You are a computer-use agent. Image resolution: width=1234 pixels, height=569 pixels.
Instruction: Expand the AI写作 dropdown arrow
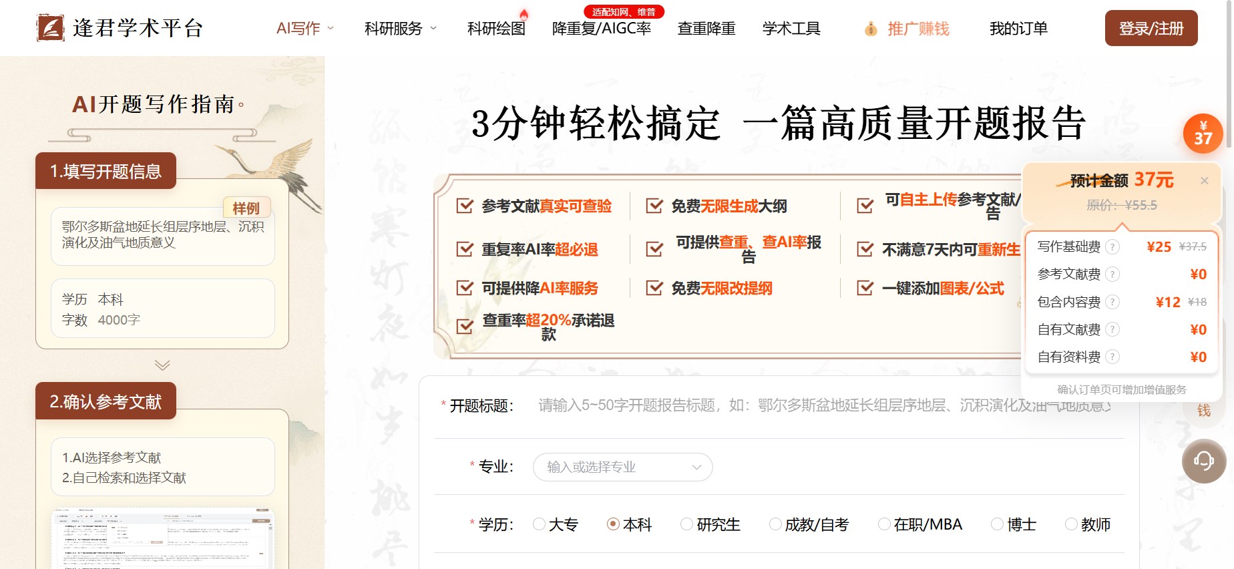(330, 29)
